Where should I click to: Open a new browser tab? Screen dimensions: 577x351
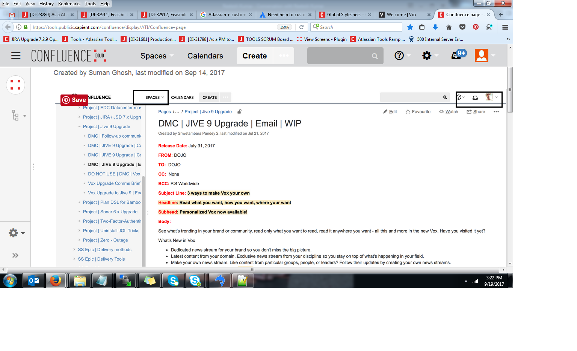tap(501, 15)
